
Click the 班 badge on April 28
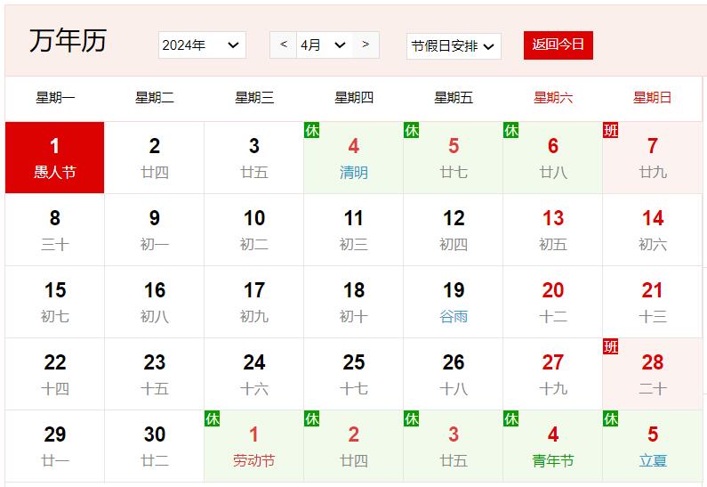[611, 346]
